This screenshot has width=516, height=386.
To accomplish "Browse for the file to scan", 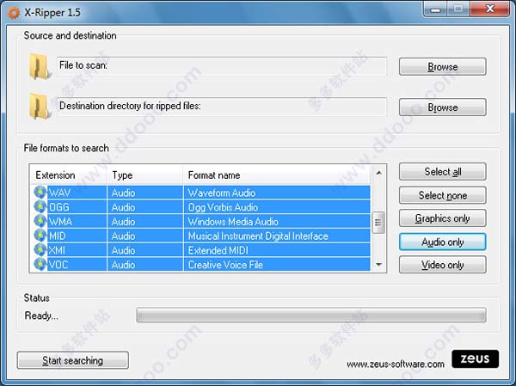I will (443, 67).
